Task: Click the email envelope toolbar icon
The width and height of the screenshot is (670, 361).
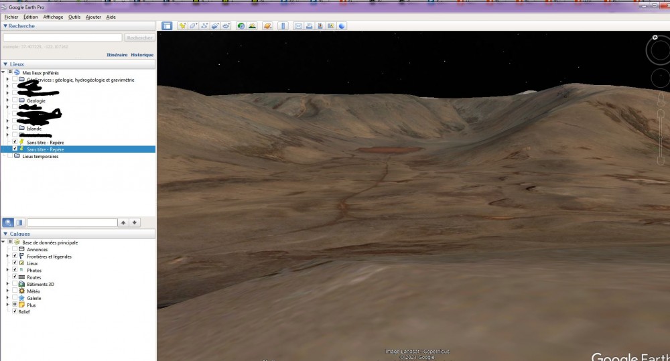Action: coord(298,26)
